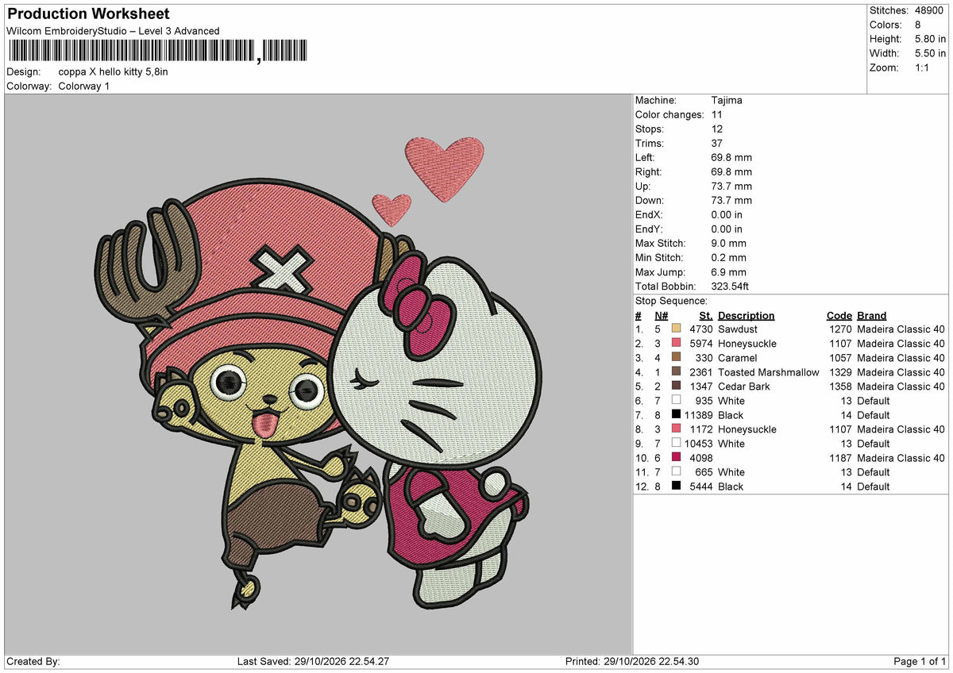Click the 'St.' column header
Image resolution: width=953 pixels, height=673 pixels.
tap(706, 315)
